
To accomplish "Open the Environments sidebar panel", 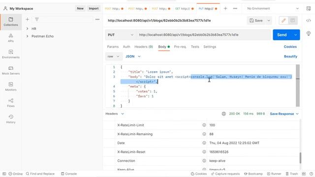I will coord(11,54).
